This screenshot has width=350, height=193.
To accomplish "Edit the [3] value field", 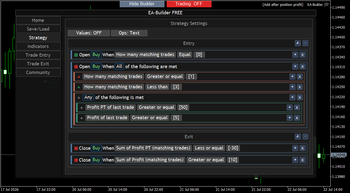I will [x=176, y=87].
